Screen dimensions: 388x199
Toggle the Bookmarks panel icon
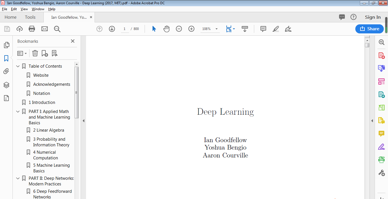6,58
